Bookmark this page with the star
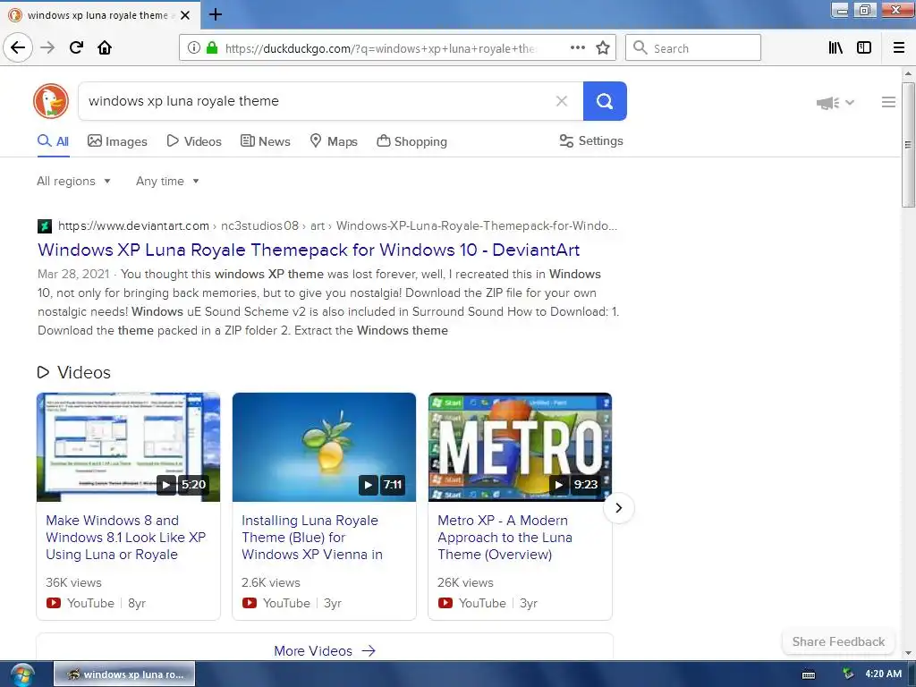 coord(603,47)
